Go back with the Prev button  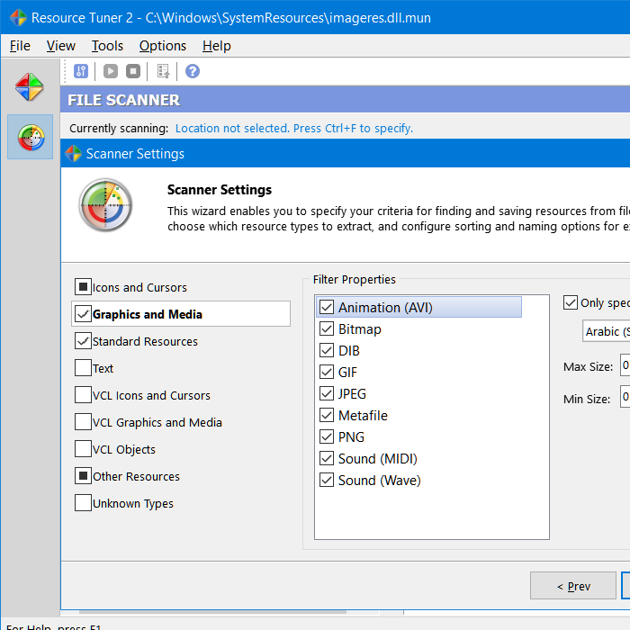coord(573,586)
